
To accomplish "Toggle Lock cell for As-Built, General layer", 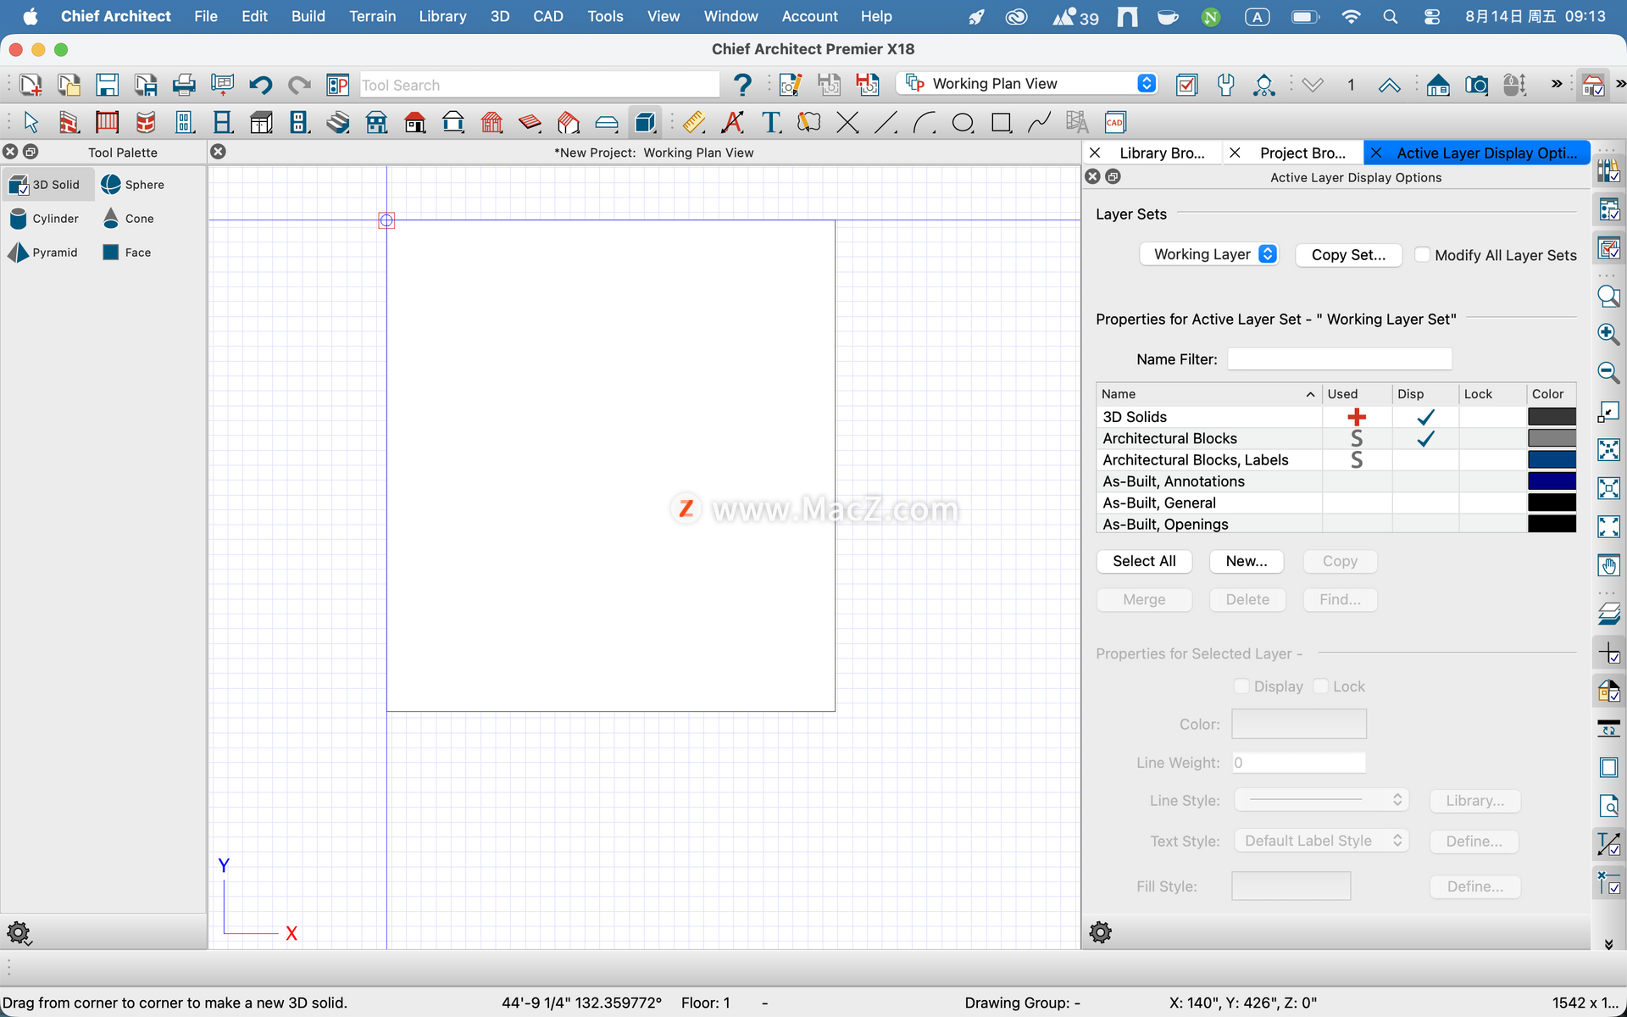I will (1491, 503).
